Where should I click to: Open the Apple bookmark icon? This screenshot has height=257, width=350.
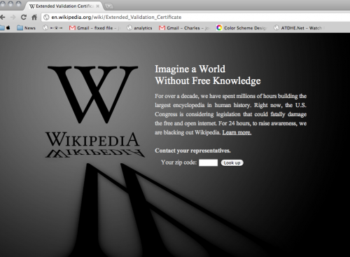click(x=8, y=28)
